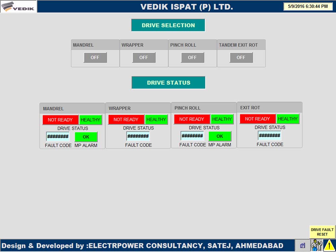Click the Pinch Roll MP Alarm OK indicator
The width and height of the screenshot is (336, 252).
pyautogui.click(x=220, y=136)
